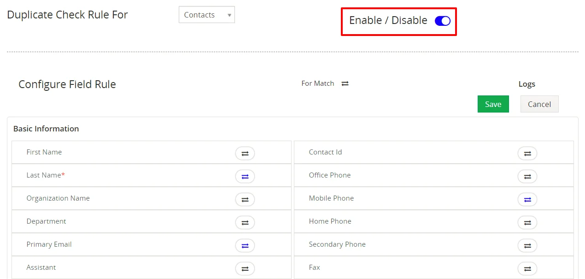Click the match icon for Fax
585x279 pixels.
tap(527, 268)
